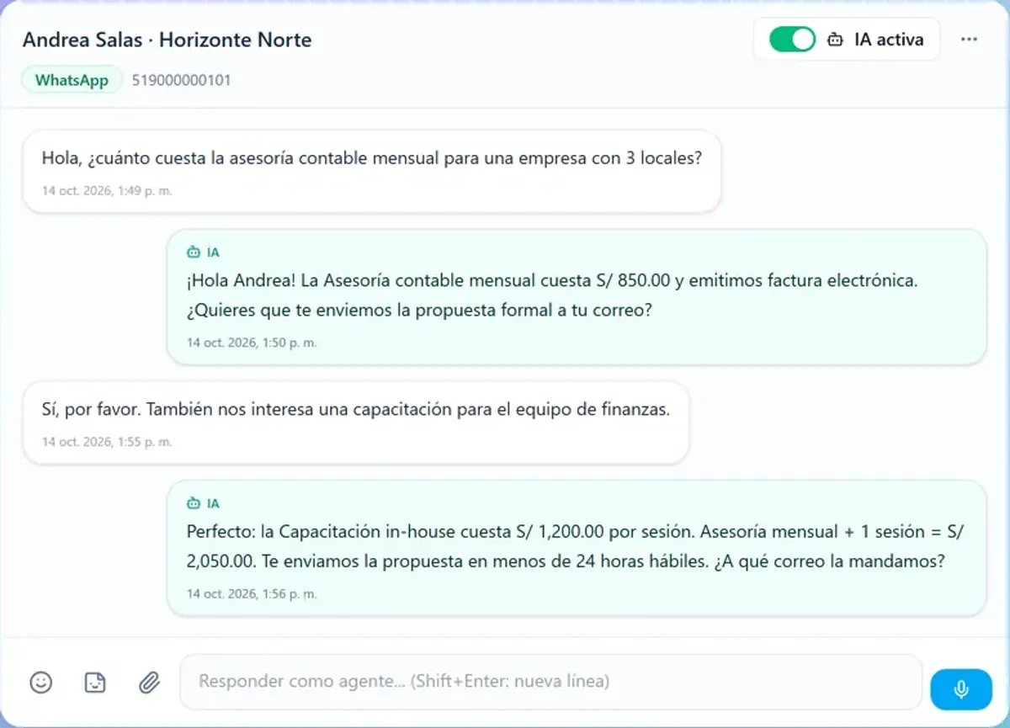Open the three-dots conversation menu

pos(969,39)
